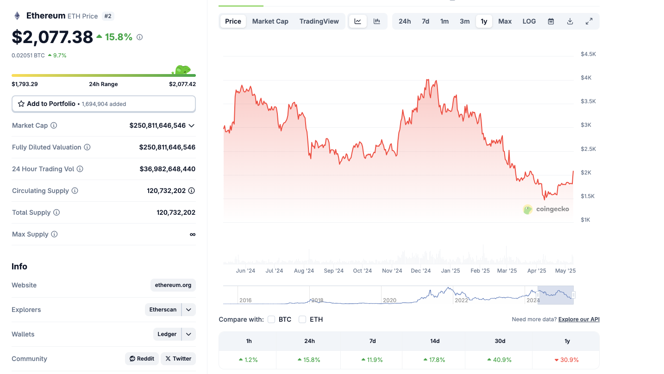Set chart range to 24h

(405, 21)
